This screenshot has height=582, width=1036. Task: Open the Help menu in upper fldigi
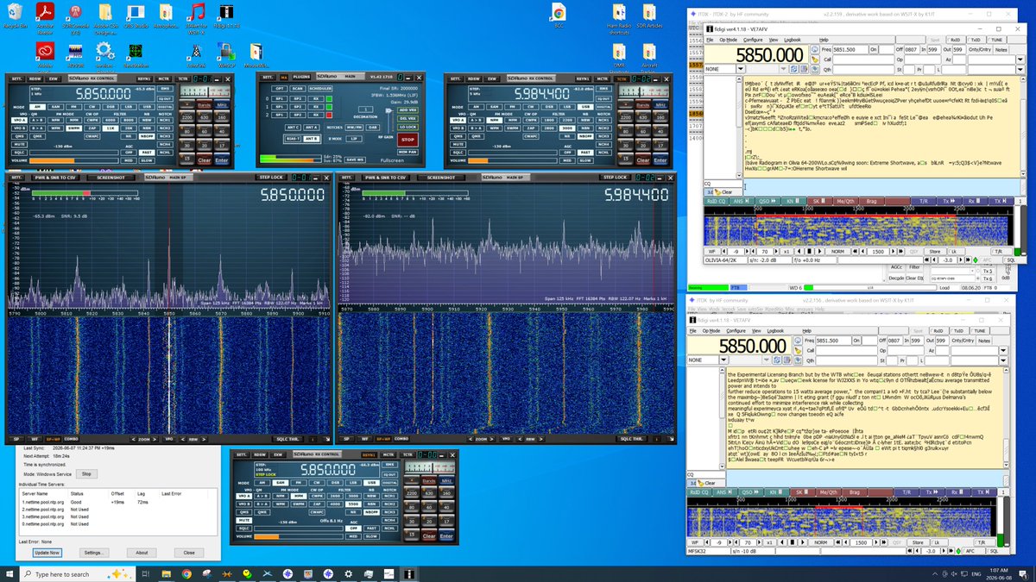[824, 40]
